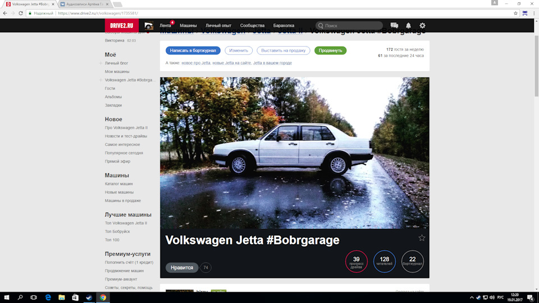Open новые Jetta на сайте link

pos(232,63)
